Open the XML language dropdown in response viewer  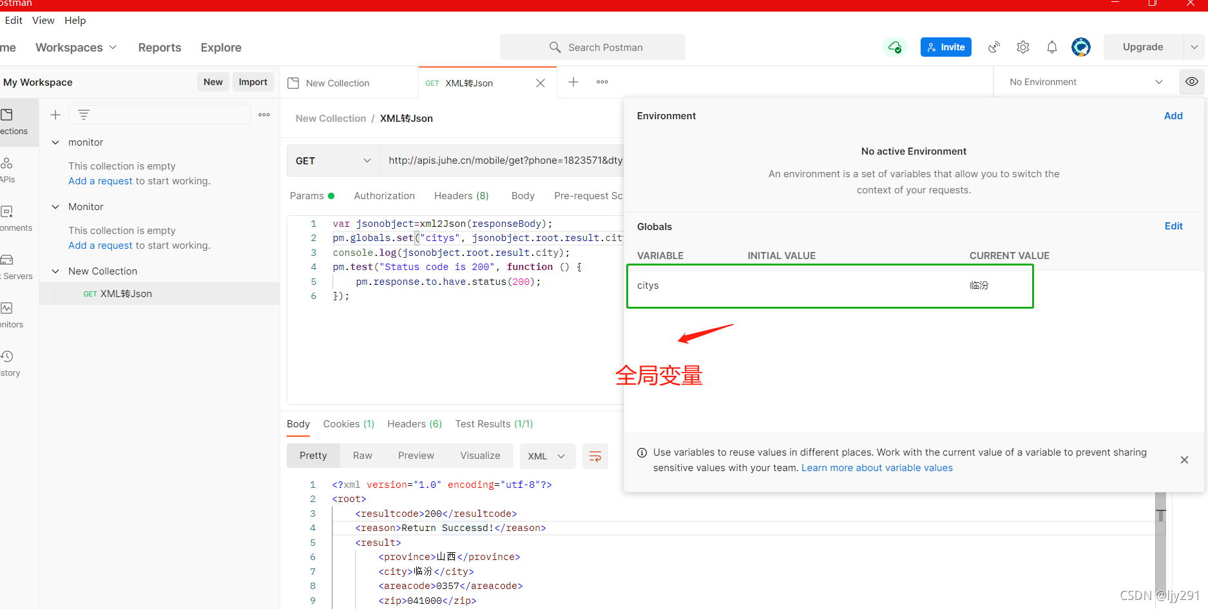pyautogui.click(x=547, y=456)
